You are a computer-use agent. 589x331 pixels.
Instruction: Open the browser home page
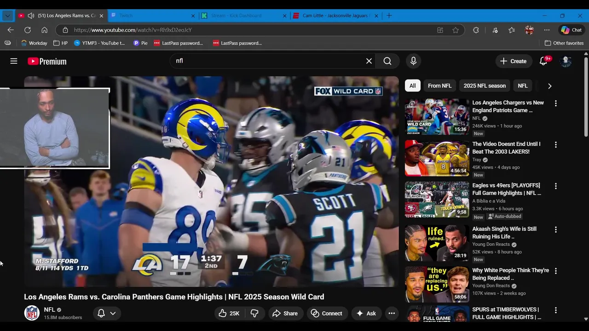[x=44, y=30]
